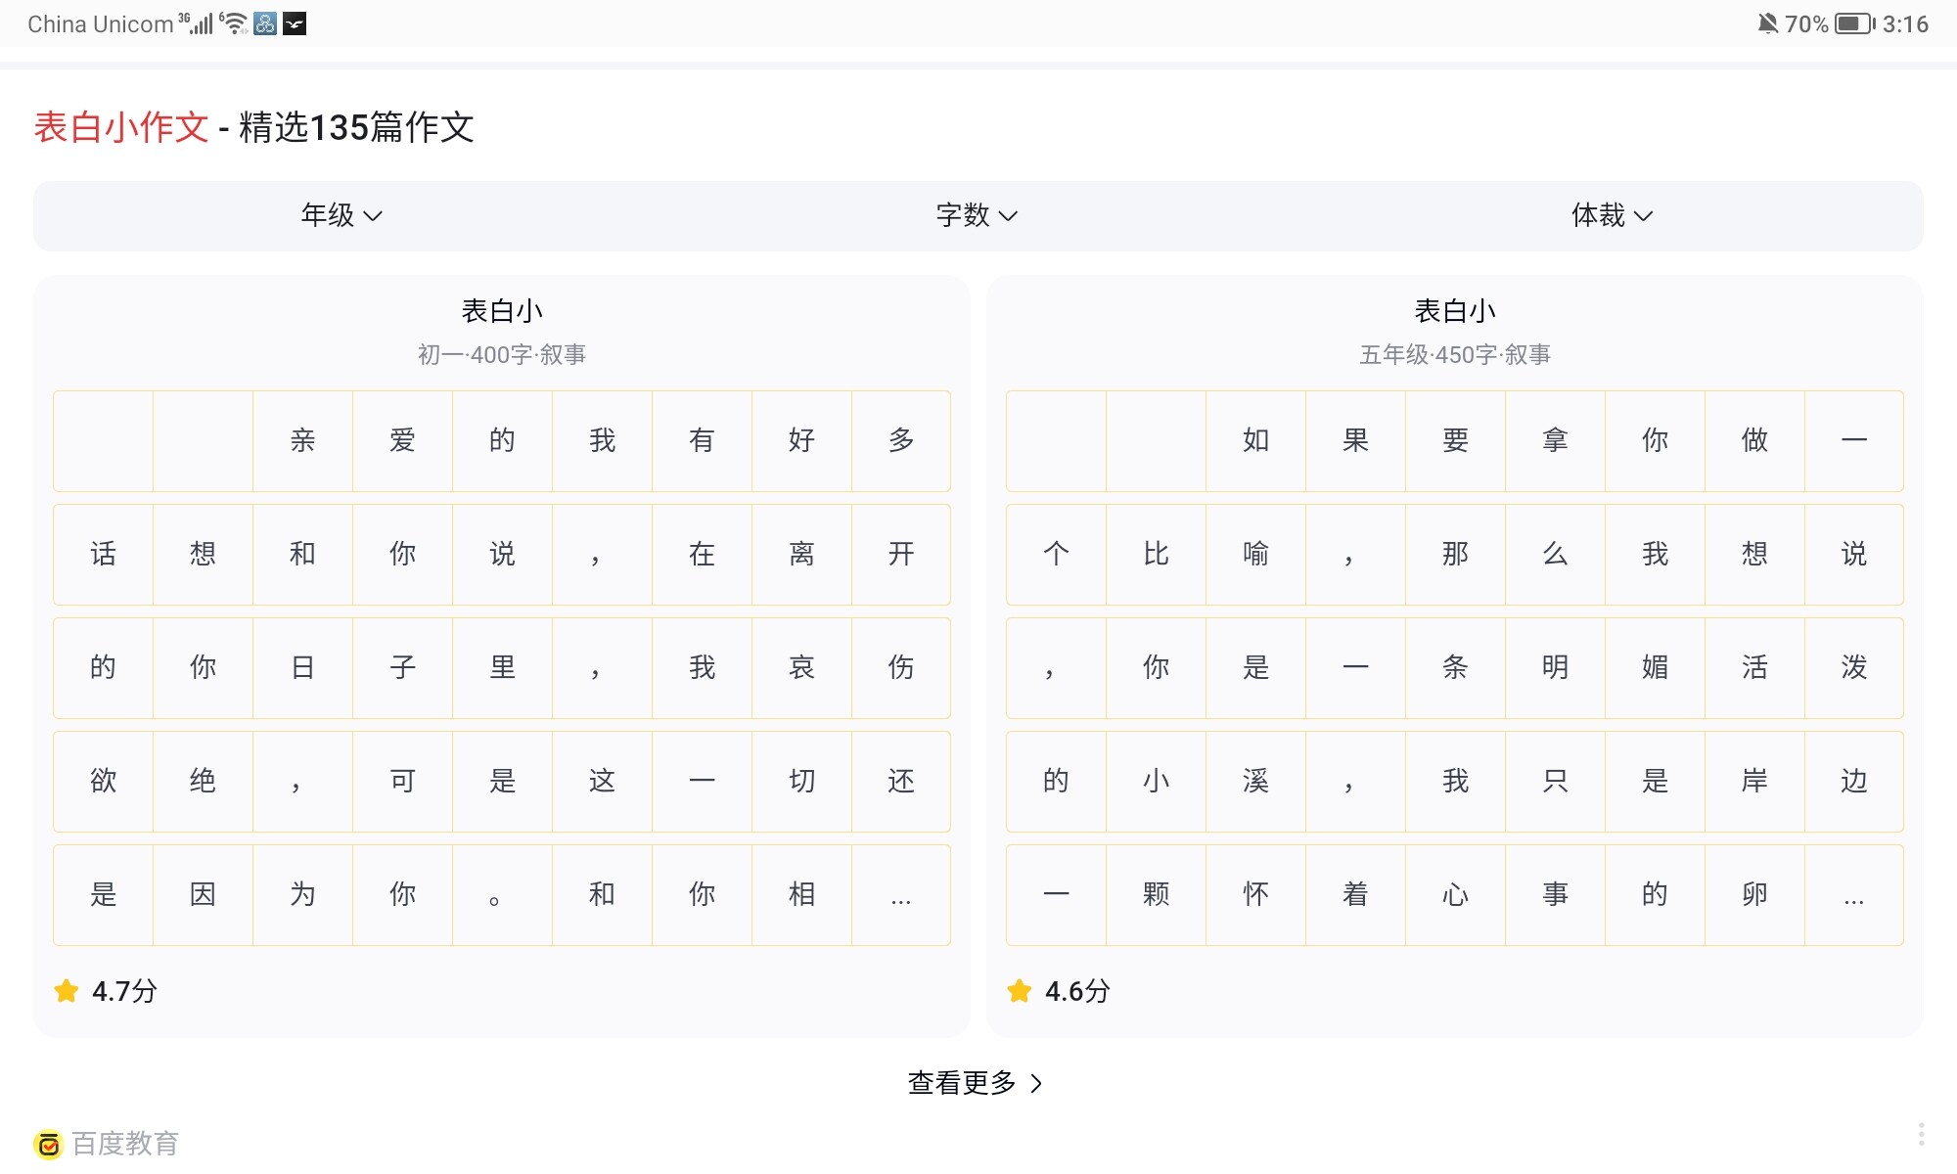Image resolution: width=1957 pixels, height=1174 pixels.
Task: Tap the ellipsis cell of the left essay
Action: coord(900,895)
